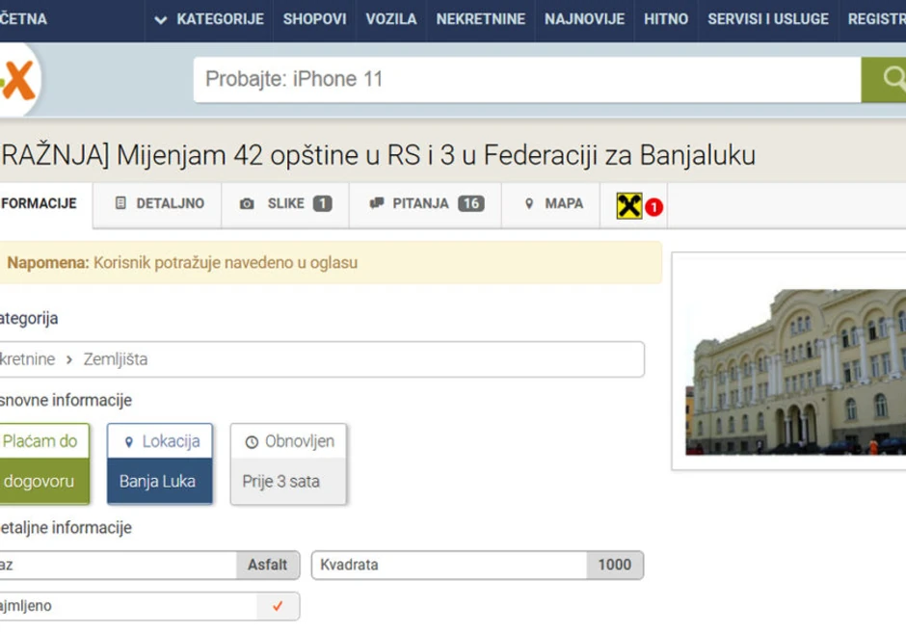Click the document icon beside Detaljno
Viewport: 906px width, 633px height.
point(120,202)
